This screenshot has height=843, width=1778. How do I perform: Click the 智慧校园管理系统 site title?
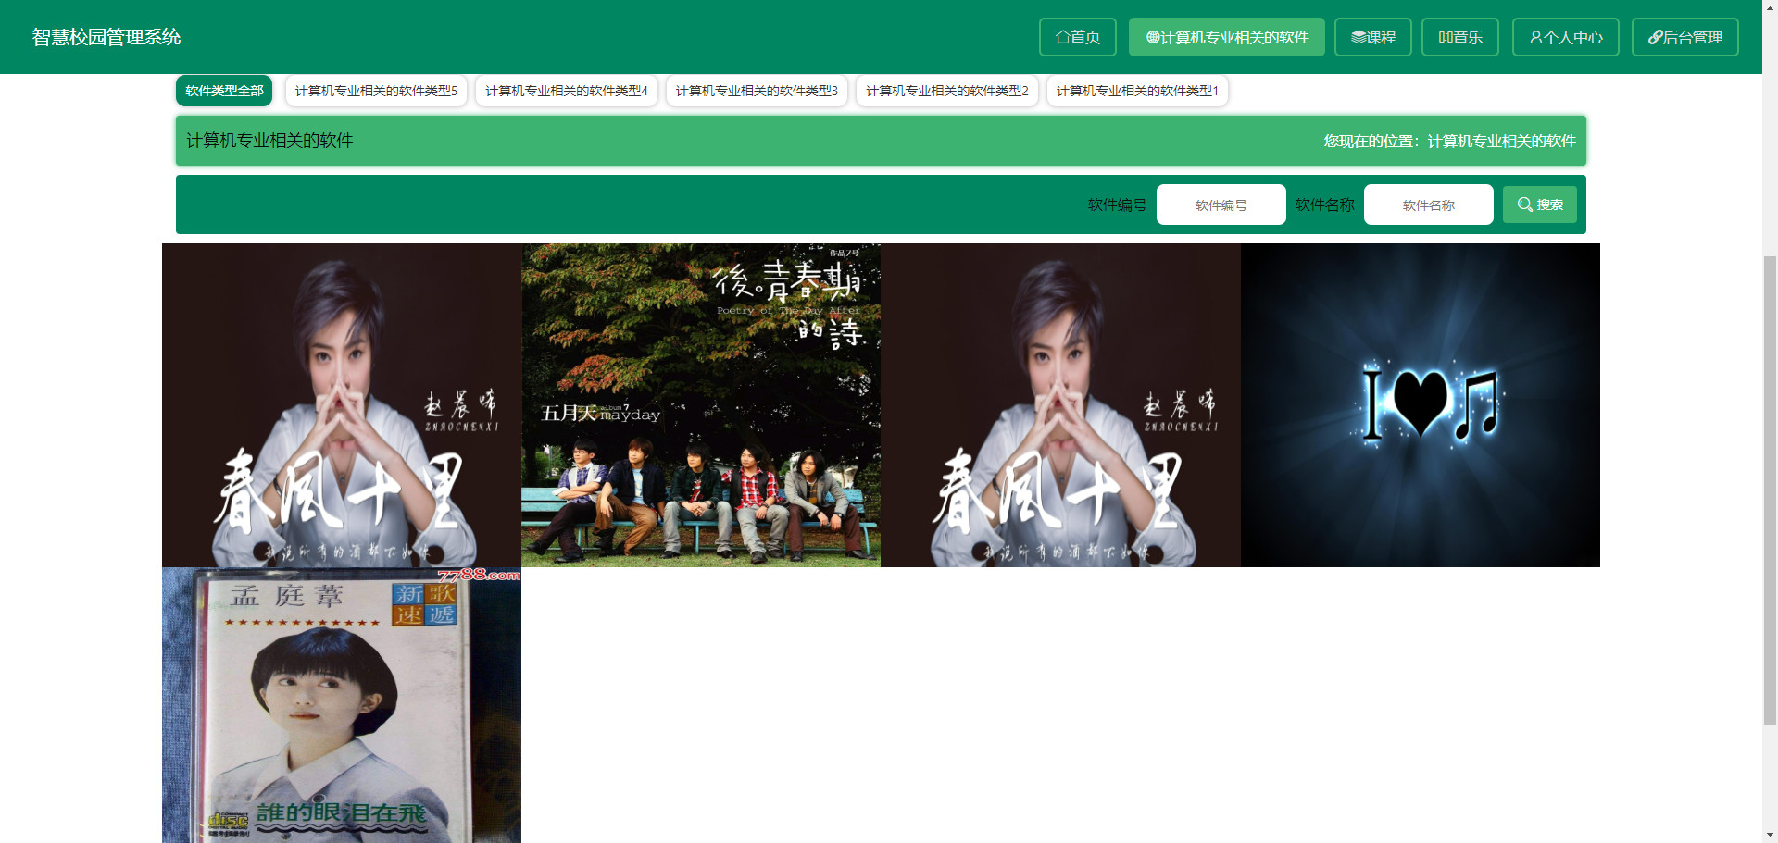click(x=106, y=37)
